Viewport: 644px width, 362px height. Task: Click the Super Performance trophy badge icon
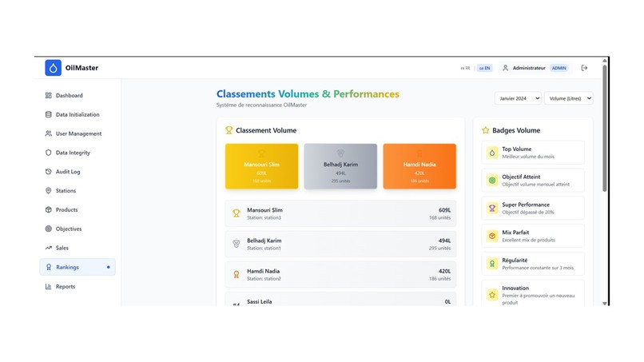[492, 208]
